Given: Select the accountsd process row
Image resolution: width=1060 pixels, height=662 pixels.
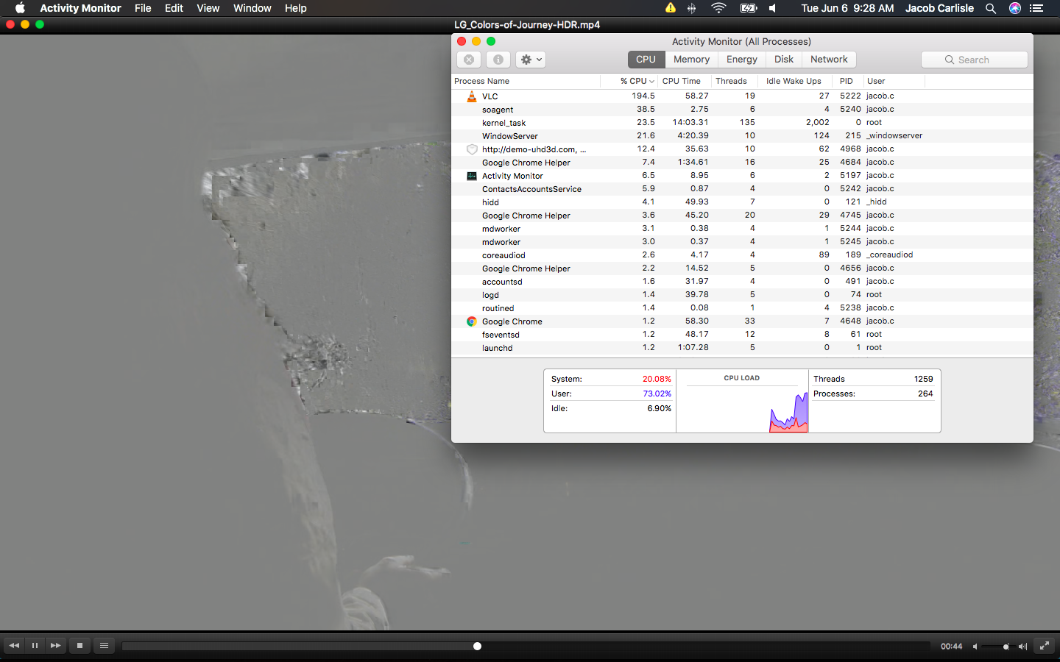Looking at the screenshot, I should click(742, 282).
